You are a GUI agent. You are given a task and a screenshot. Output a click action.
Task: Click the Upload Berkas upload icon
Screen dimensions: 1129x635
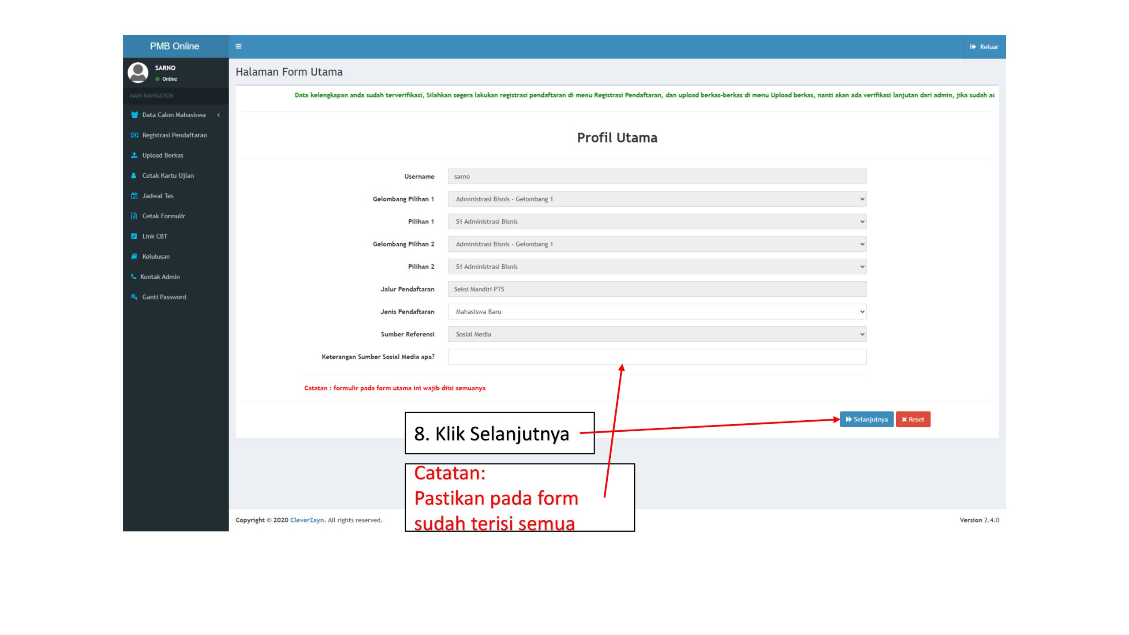pos(134,155)
